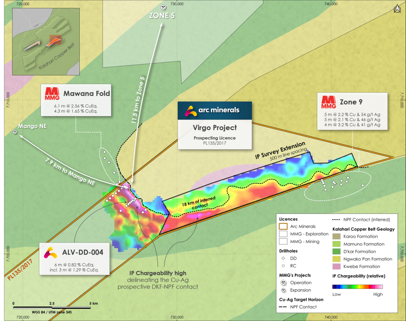Click the Zone 5 mine symbol
This screenshot has height=321, width=406.
(x=163, y=7)
